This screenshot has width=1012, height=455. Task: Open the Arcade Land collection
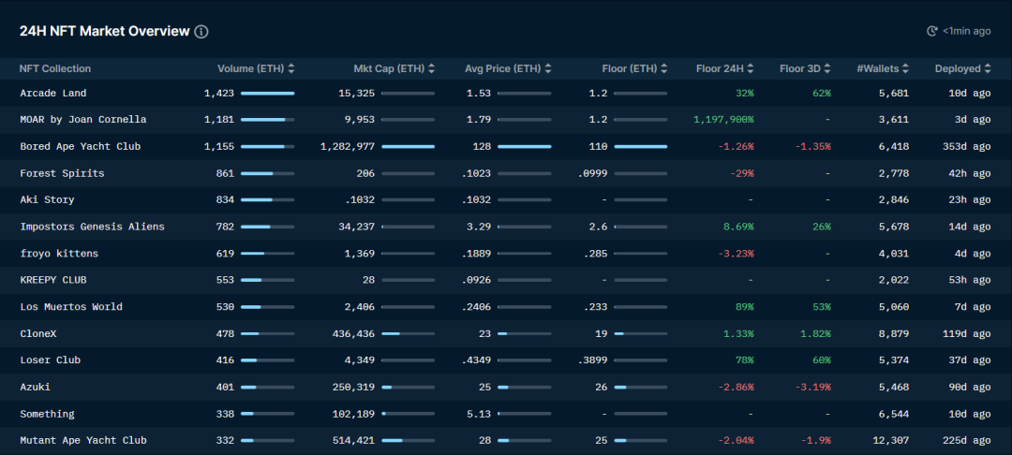coord(53,93)
